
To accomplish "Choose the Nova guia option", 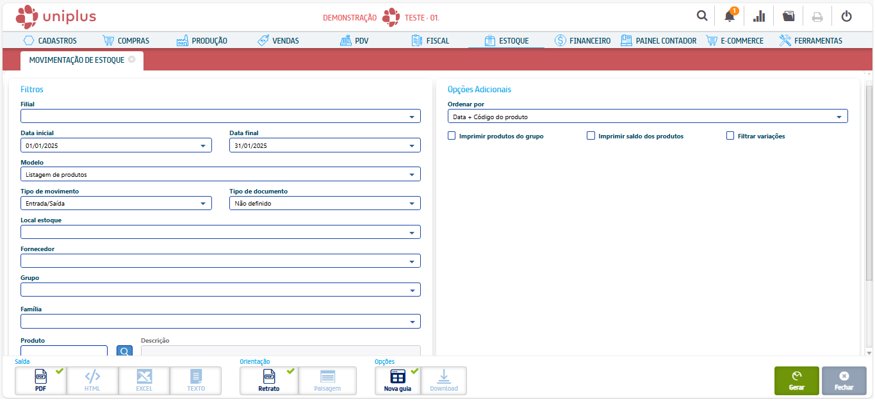I will [397, 381].
